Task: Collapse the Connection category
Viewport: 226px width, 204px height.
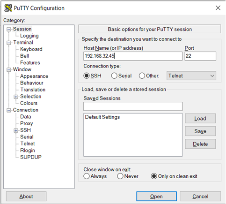Action: tap(9, 110)
